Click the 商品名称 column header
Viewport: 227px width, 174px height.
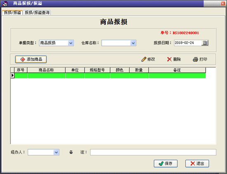click(46, 70)
